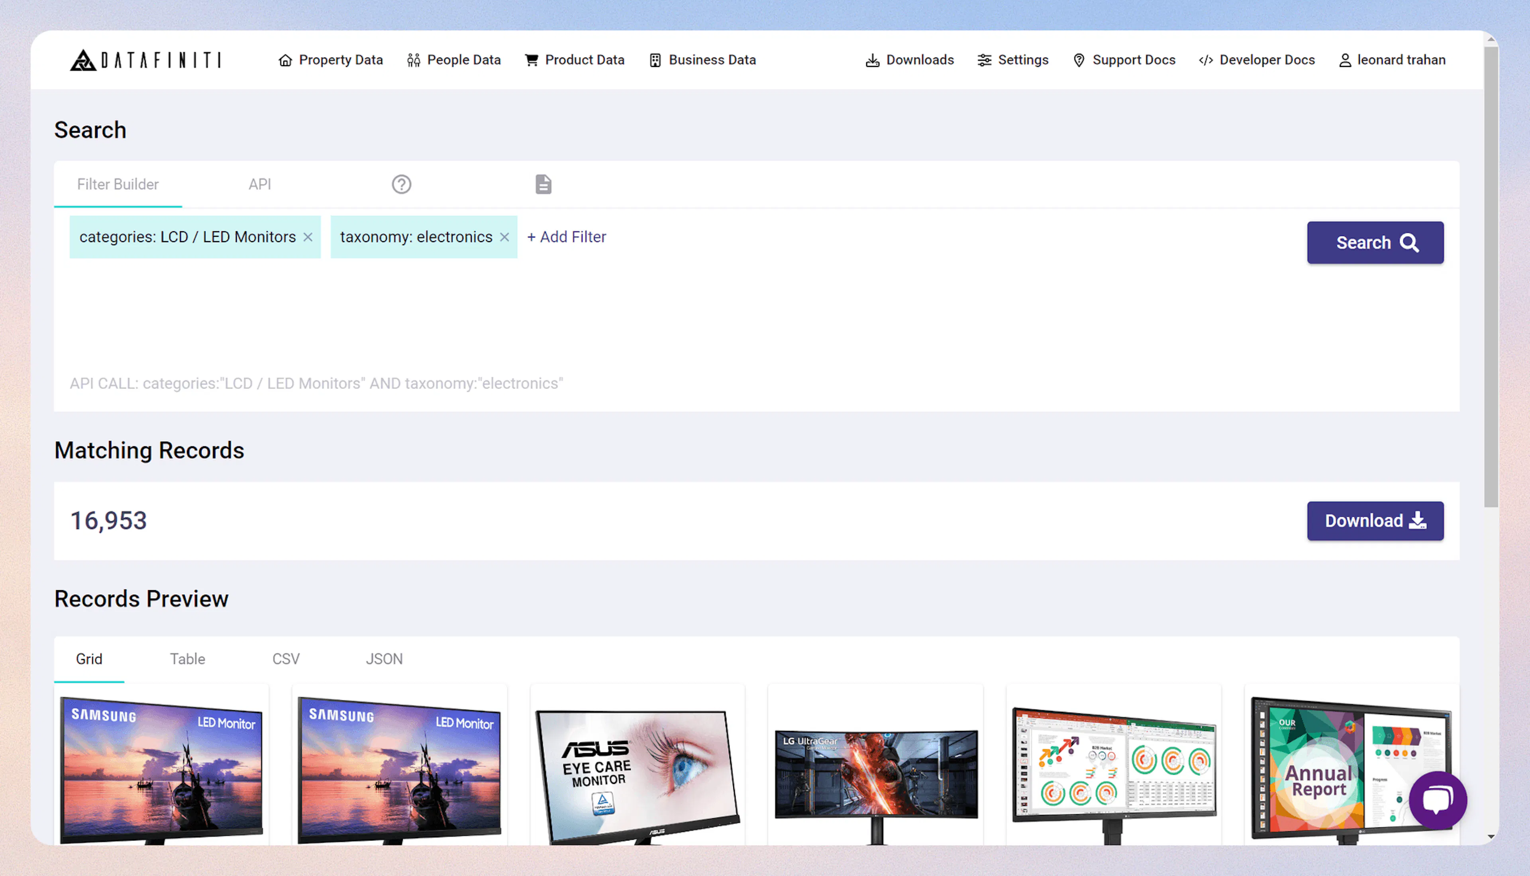This screenshot has height=876, width=1530.
Task: Run the configured search
Action: point(1374,242)
